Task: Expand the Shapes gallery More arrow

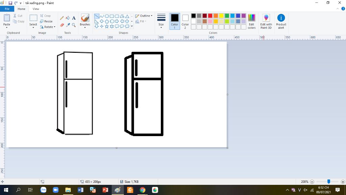Action: 132,26
